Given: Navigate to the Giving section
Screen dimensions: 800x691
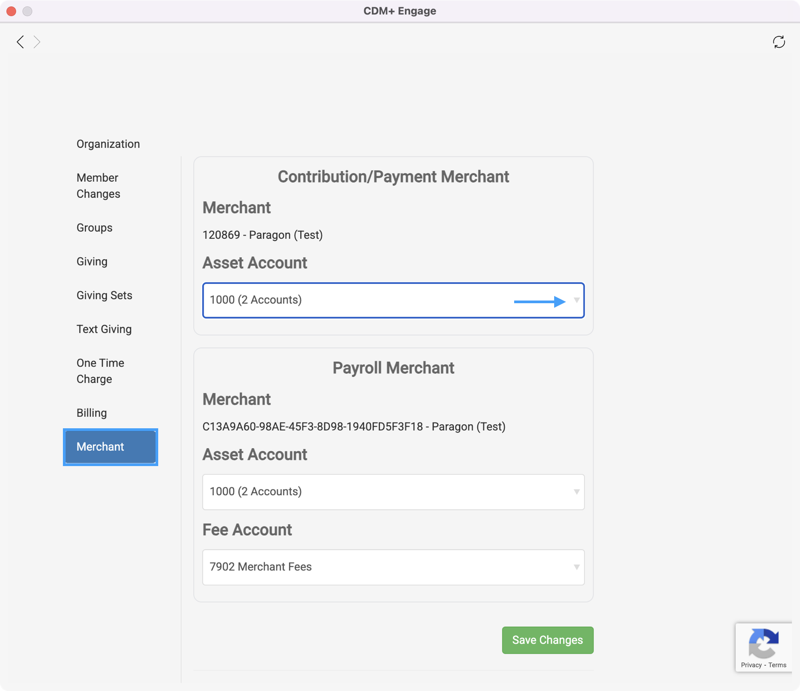Looking at the screenshot, I should (92, 261).
